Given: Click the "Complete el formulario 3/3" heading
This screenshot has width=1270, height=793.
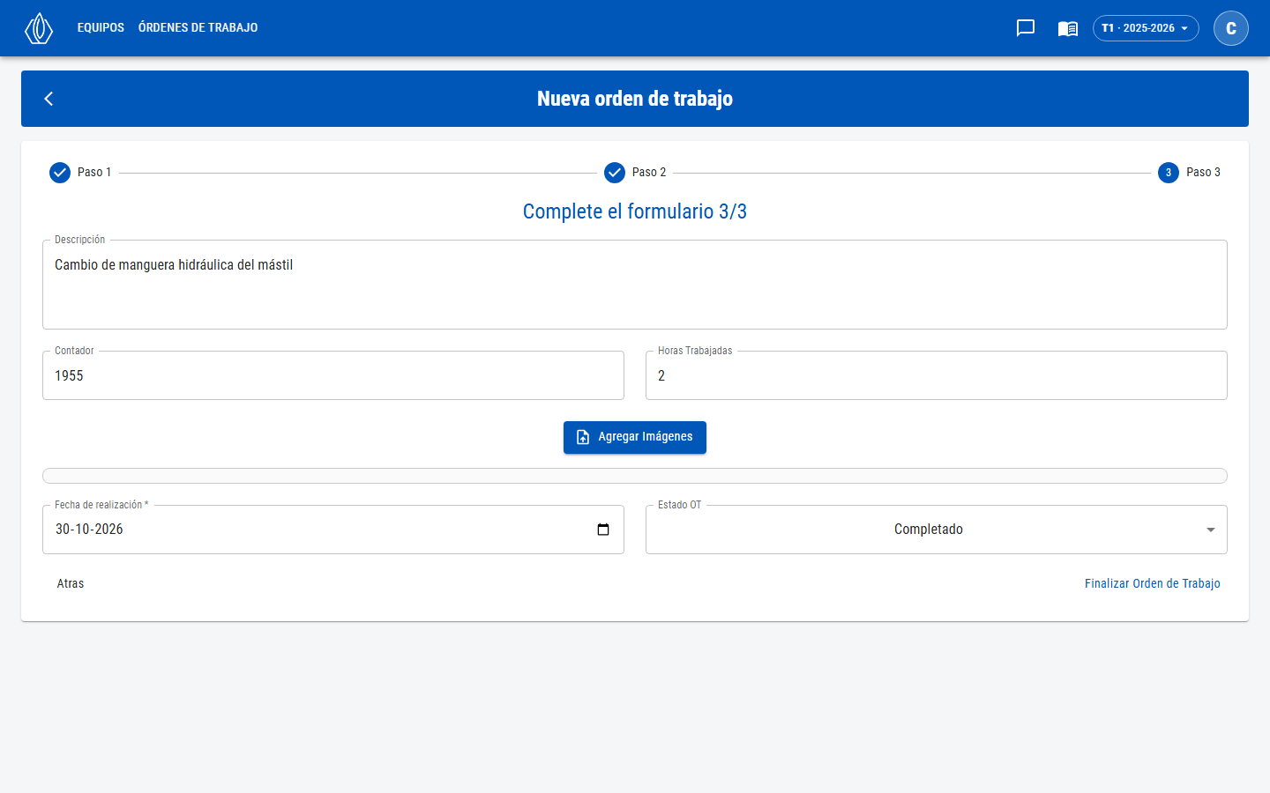Looking at the screenshot, I should (x=635, y=211).
